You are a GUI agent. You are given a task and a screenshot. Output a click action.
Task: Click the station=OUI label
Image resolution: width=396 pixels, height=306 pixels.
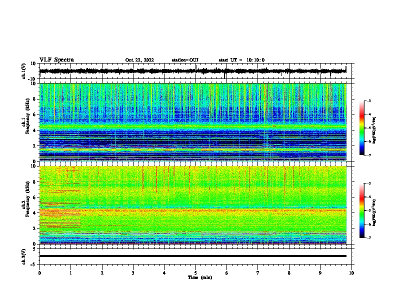click(185, 60)
